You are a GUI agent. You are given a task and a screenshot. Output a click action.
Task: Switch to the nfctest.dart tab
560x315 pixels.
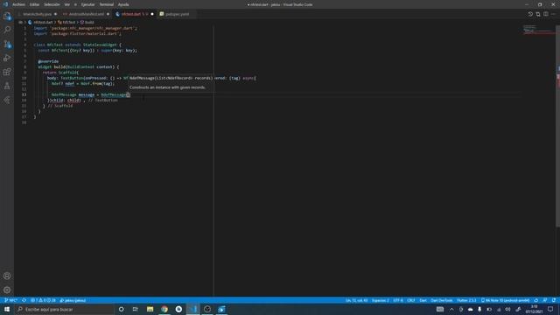pyautogui.click(x=134, y=14)
